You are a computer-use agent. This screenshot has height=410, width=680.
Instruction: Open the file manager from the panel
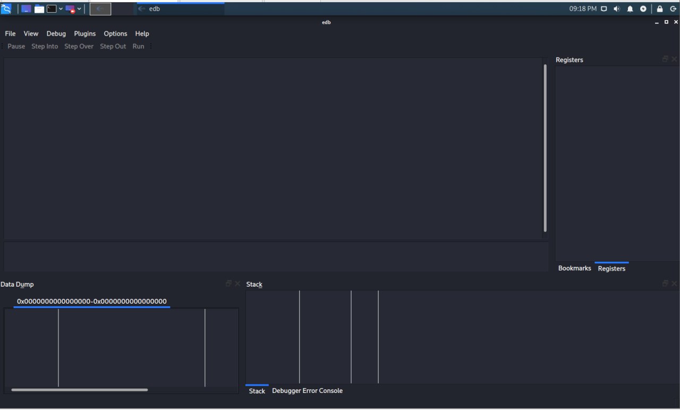[x=39, y=9]
